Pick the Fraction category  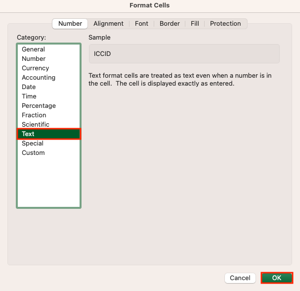pos(48,115)
